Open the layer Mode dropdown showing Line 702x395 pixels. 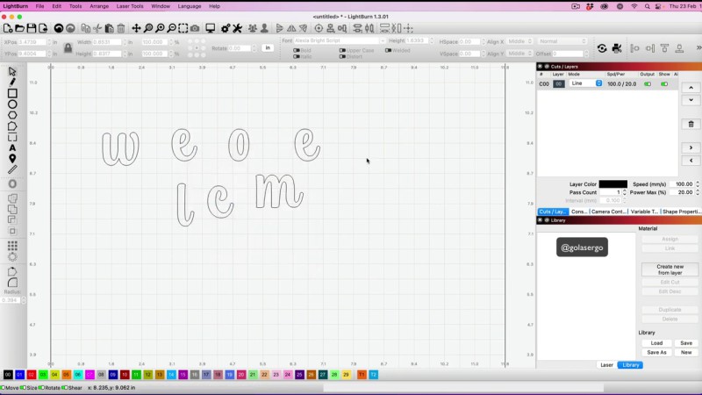[x=585, y=83]
